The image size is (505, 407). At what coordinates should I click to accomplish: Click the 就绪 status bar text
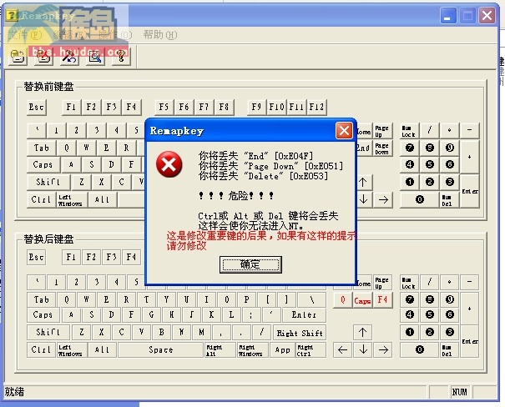(x=14, y=391)
